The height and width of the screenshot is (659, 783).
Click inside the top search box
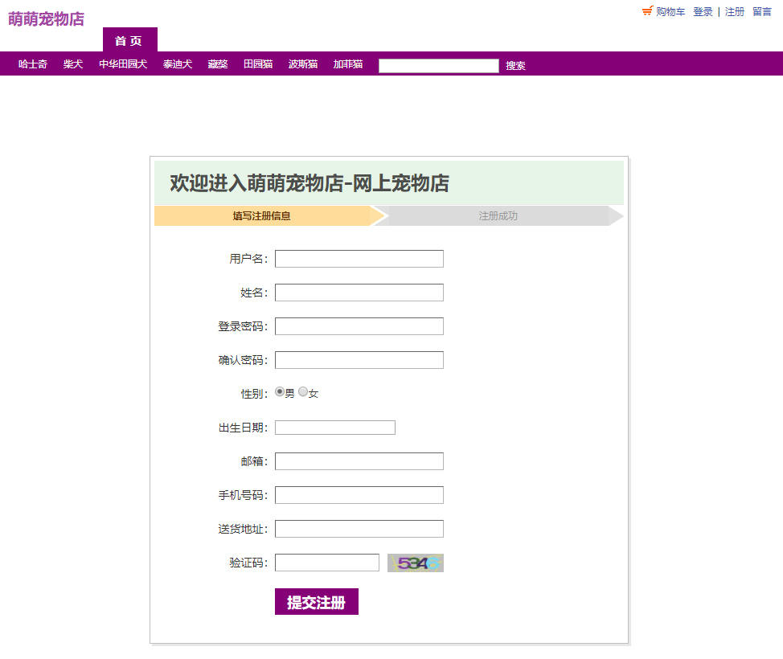click(439, 65)
